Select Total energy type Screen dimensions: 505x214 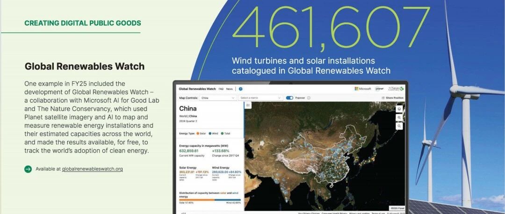click(225, 133)
